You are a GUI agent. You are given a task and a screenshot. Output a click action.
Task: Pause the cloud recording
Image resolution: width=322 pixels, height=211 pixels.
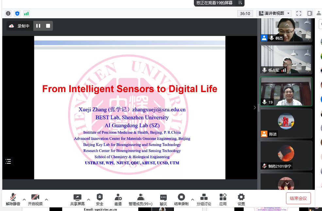pyautogui.click(x=38, y=26)
